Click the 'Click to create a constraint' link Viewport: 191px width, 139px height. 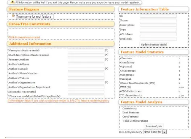tap(24, 37)
